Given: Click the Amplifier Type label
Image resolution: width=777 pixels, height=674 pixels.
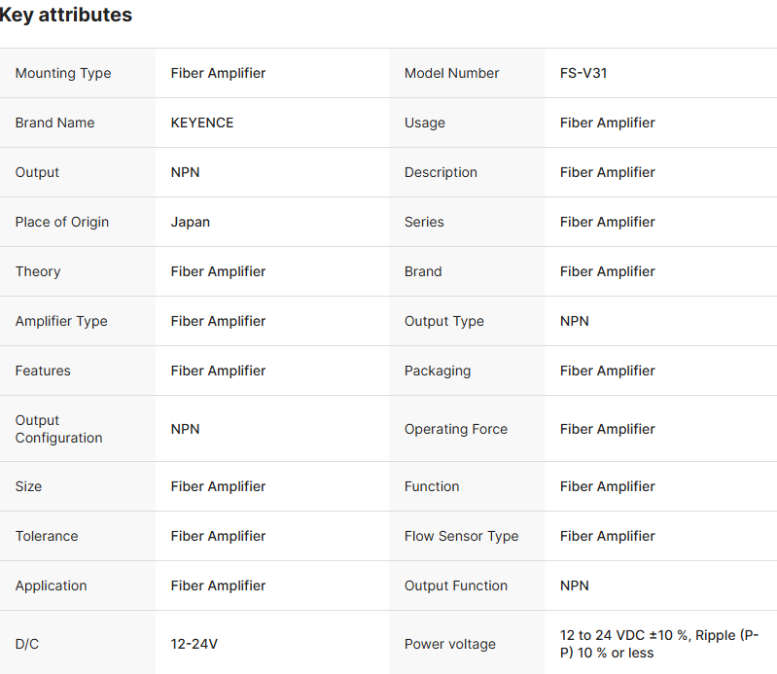Looking at the screenshot, I should (61, 321).
